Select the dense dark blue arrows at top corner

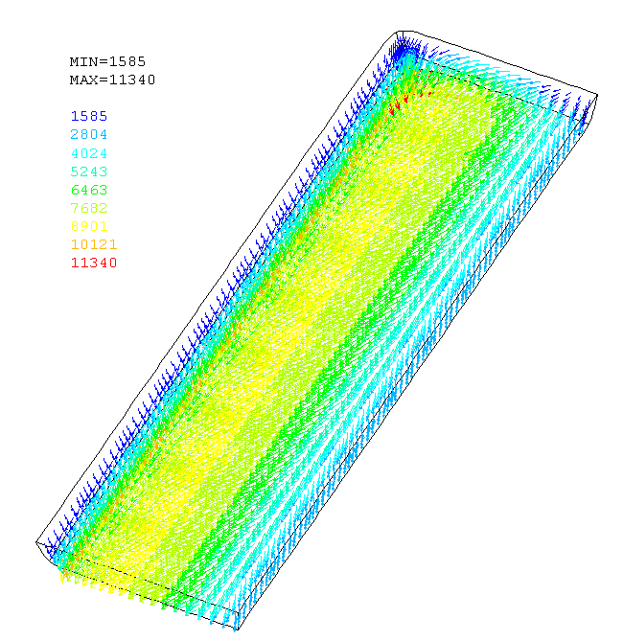click(x=403, y=48)
